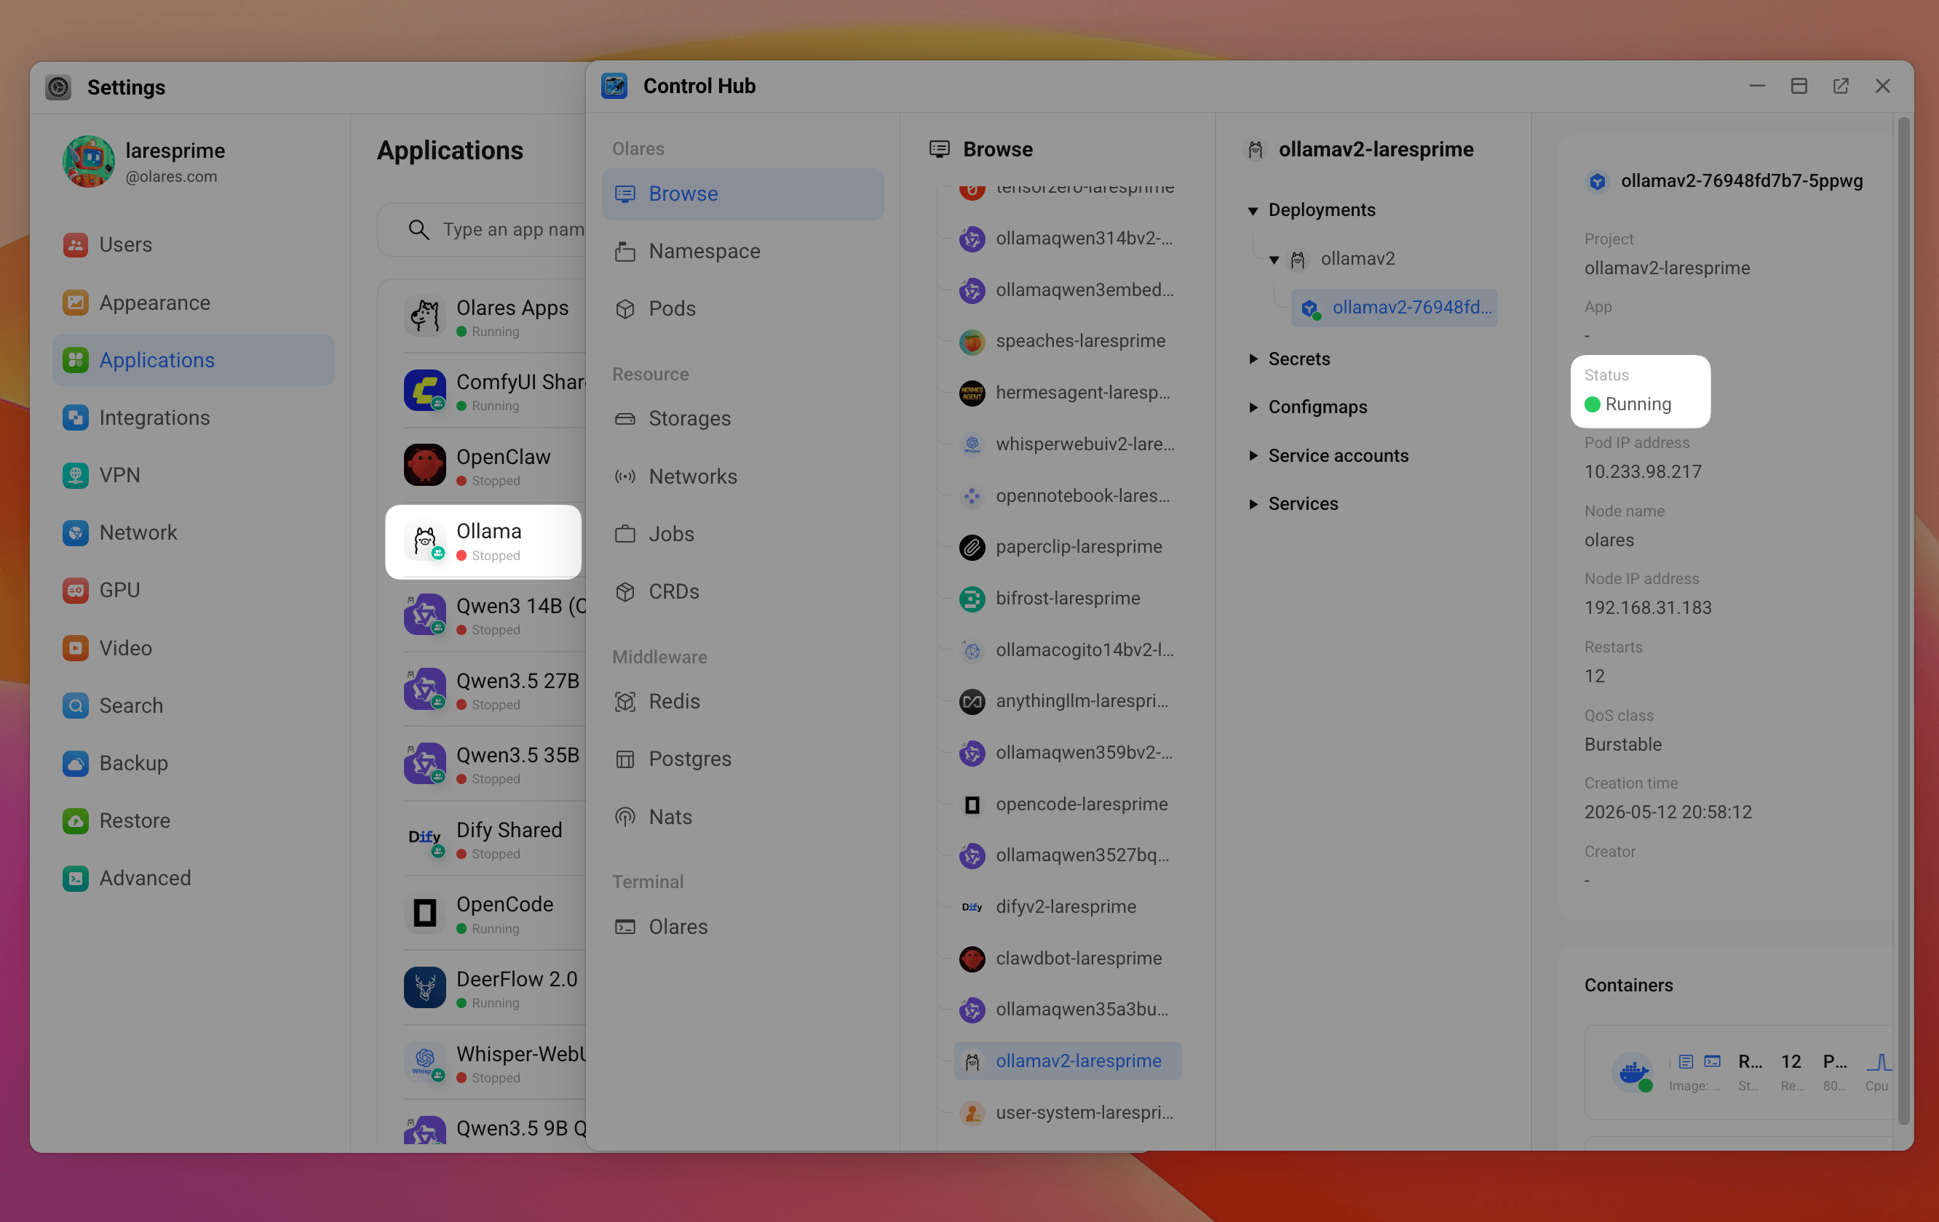Expand the Secrets section
1939x1222 pixels.
click(1253, 359)
